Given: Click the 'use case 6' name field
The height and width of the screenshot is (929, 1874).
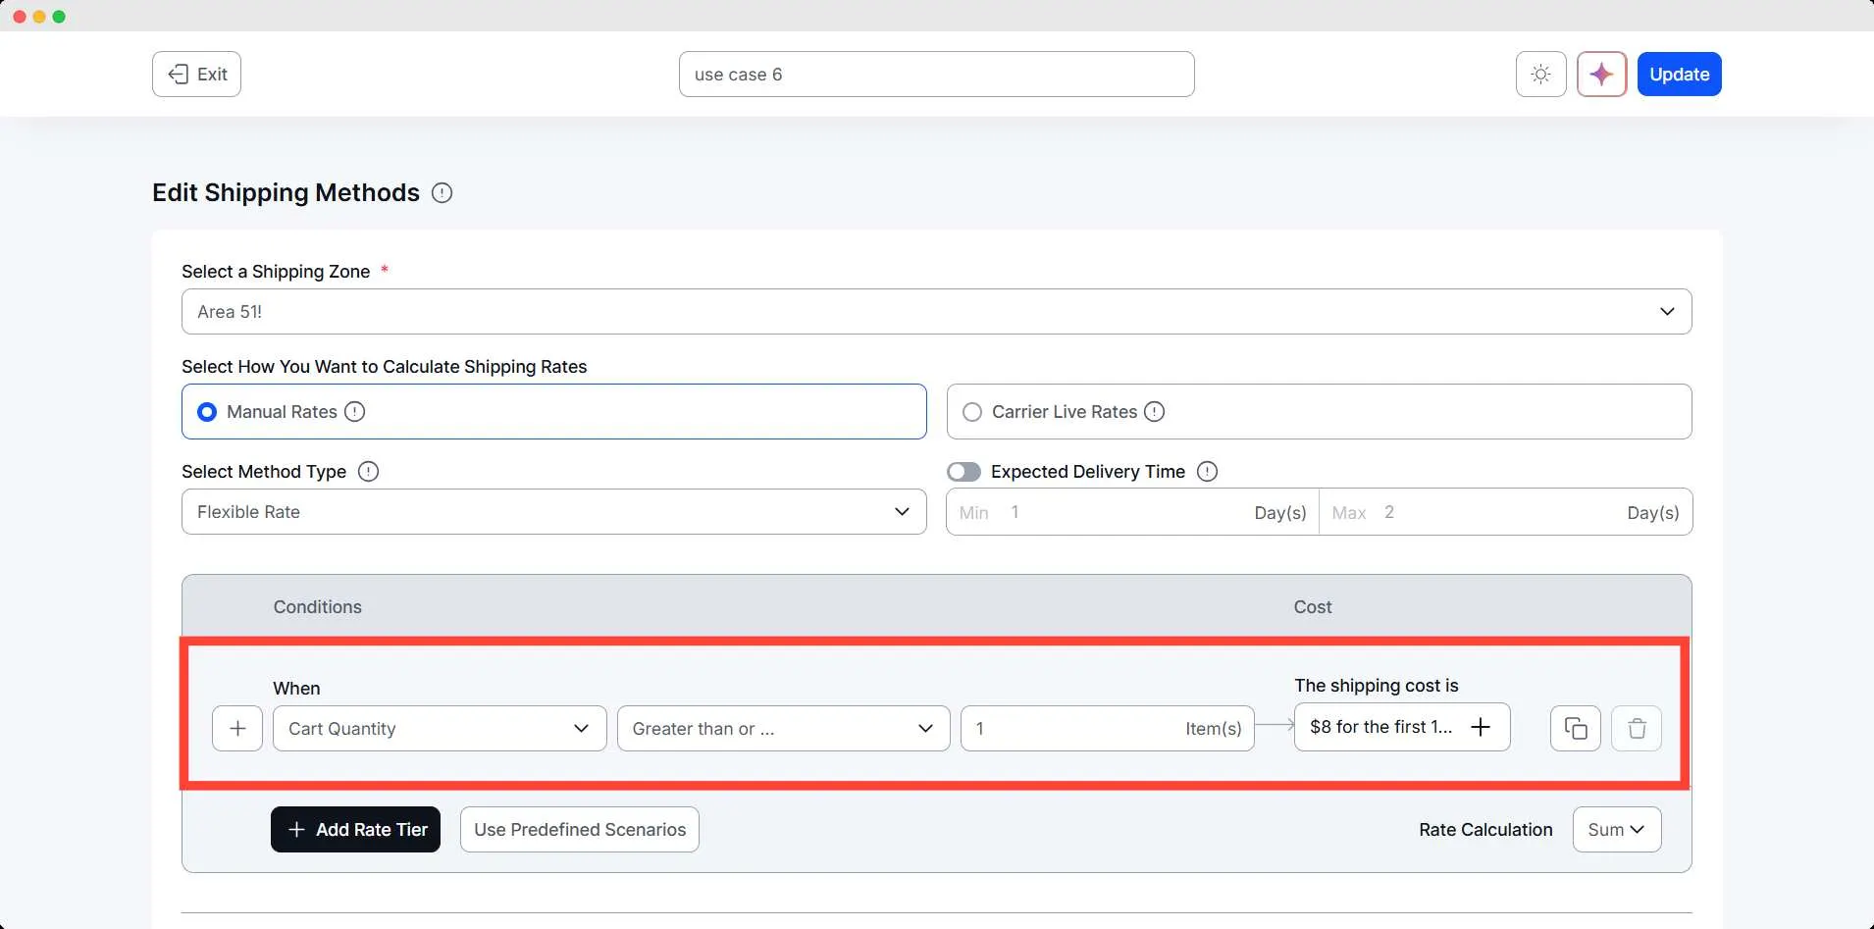Looking at the screenshot, I should tap(936, 75).
